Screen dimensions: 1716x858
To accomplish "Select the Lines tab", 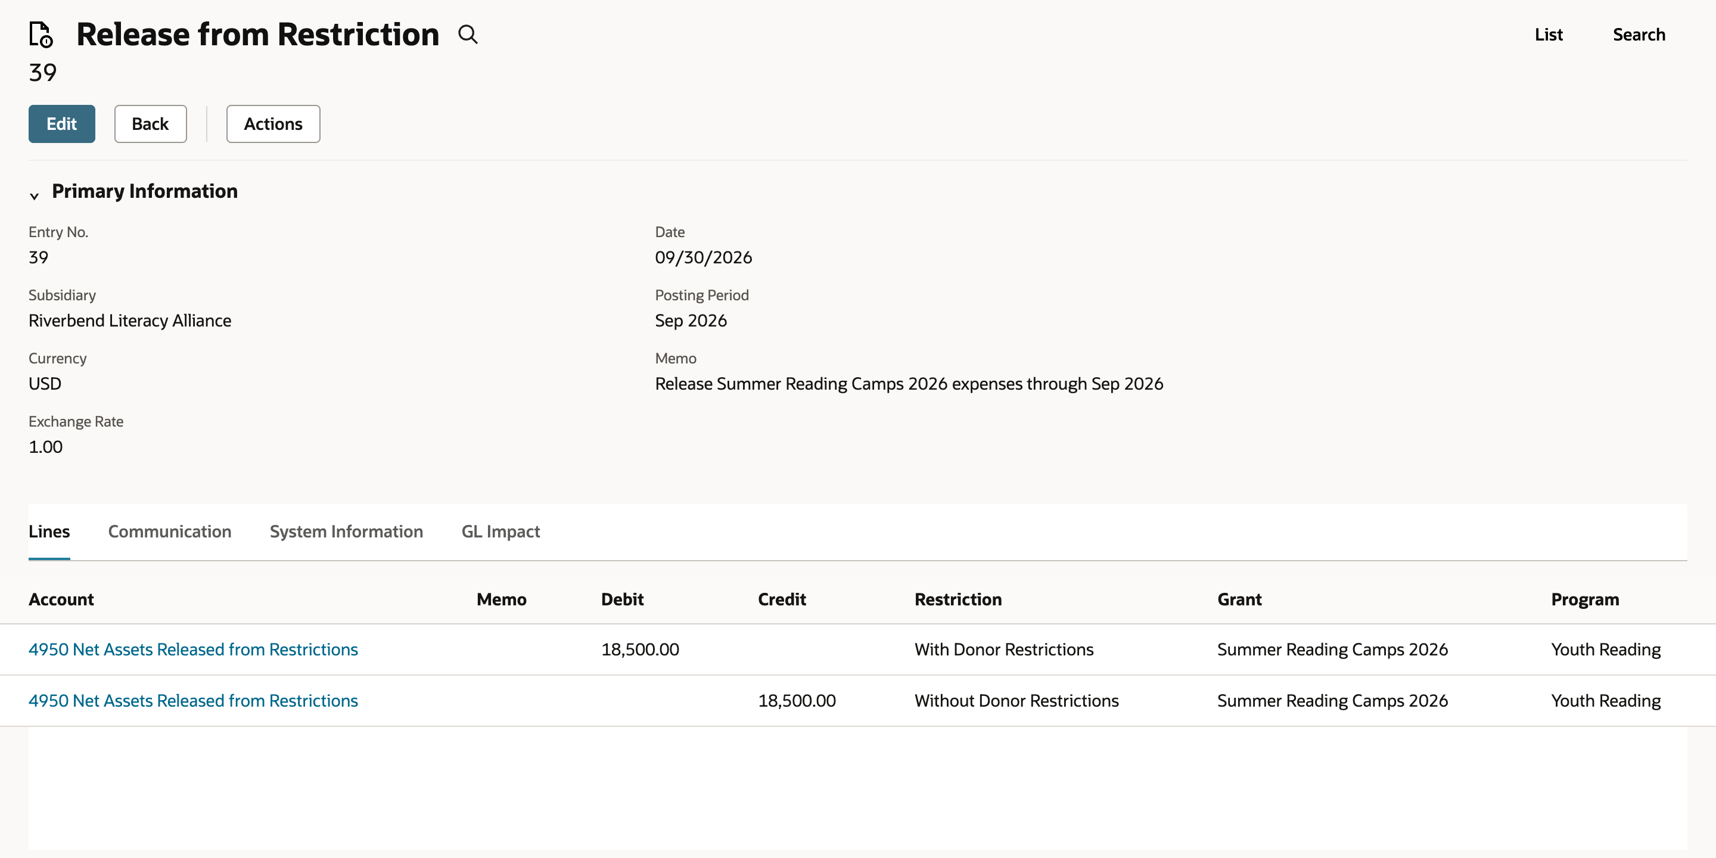I will click(49, 531).
